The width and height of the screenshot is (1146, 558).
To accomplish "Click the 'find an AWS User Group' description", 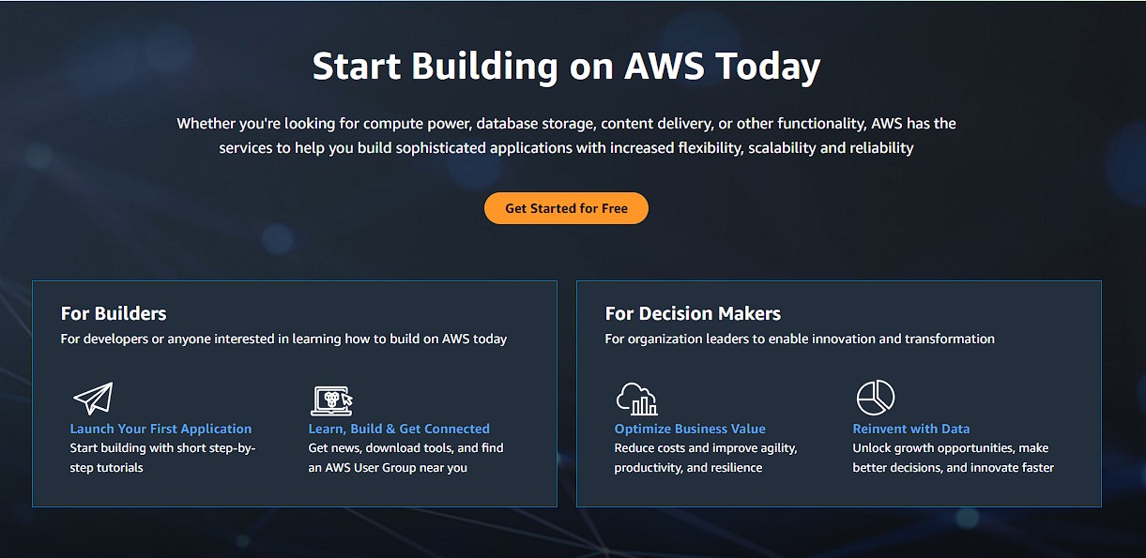I will (x=405, y=458).
